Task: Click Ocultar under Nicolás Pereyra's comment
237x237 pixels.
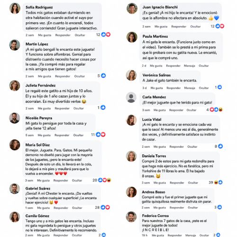Action: 78,135
